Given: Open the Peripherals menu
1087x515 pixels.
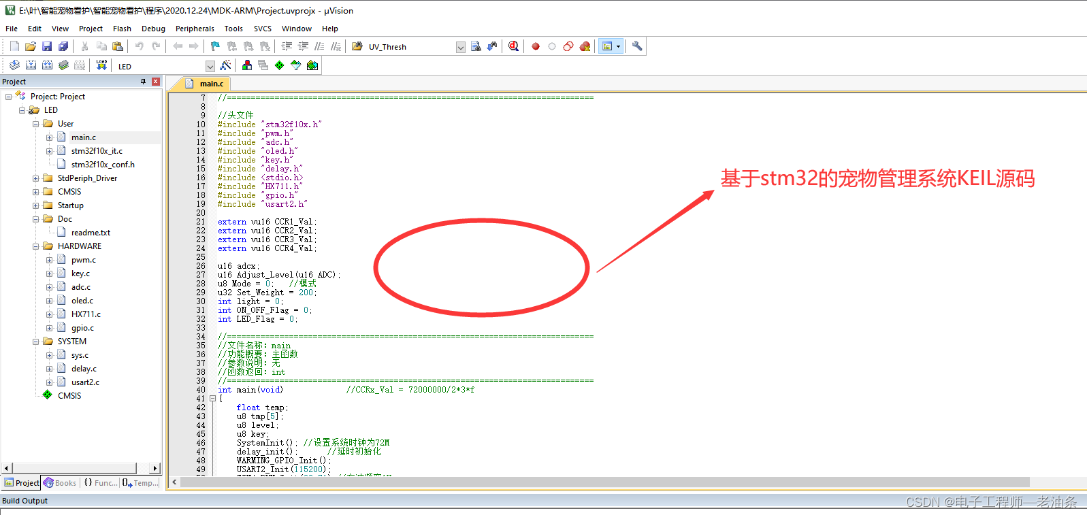Looking at the screenshot, I should pos(195,29).
